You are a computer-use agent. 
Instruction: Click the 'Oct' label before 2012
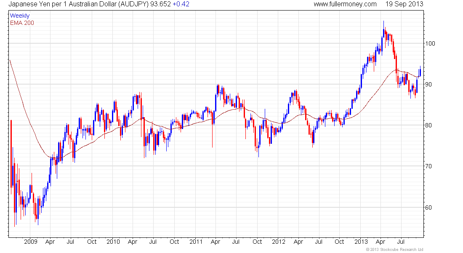tap(257, 242)
